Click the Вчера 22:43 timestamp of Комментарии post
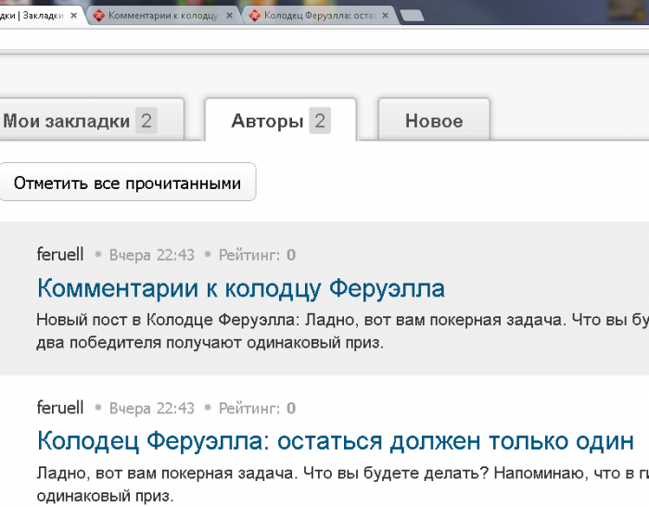Viewport: 649px width, 507px height. 151,255
